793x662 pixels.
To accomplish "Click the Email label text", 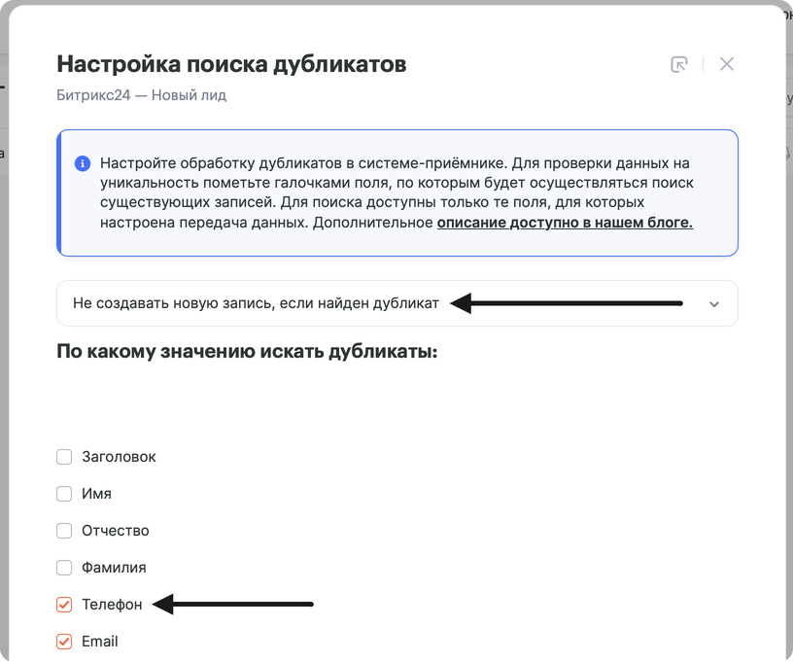I will pyautogui.click(x=100, y=642).
